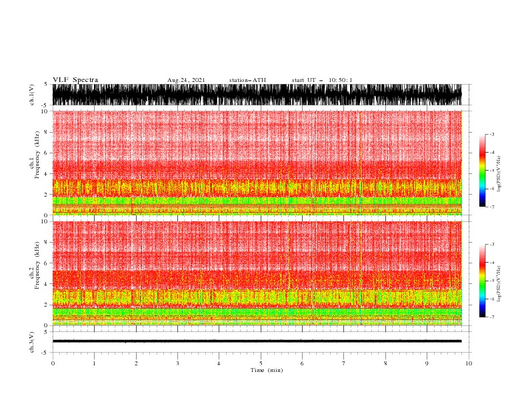
Task: Click inside the ch.2 spectrogram panel
Action: [x=257, y=273]
